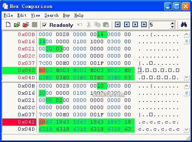Click the Hex Comparison title bar icon

point(5,6)
